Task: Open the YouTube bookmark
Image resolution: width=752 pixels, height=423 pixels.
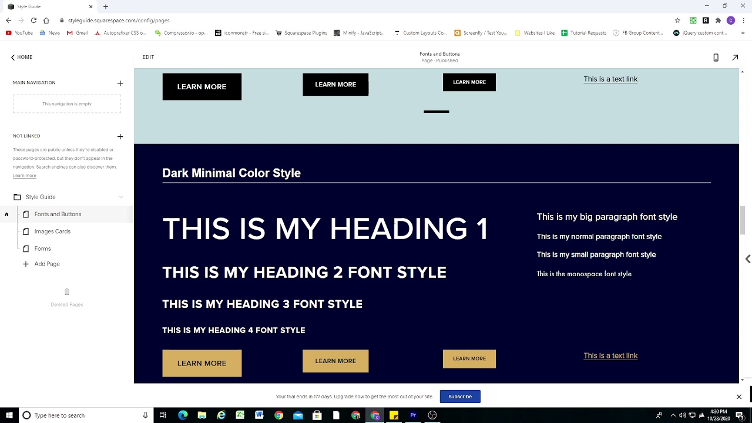Action: [x=19, y=33]
